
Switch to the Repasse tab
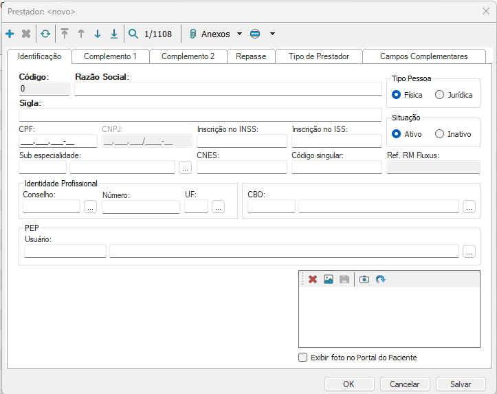point(251,56)
